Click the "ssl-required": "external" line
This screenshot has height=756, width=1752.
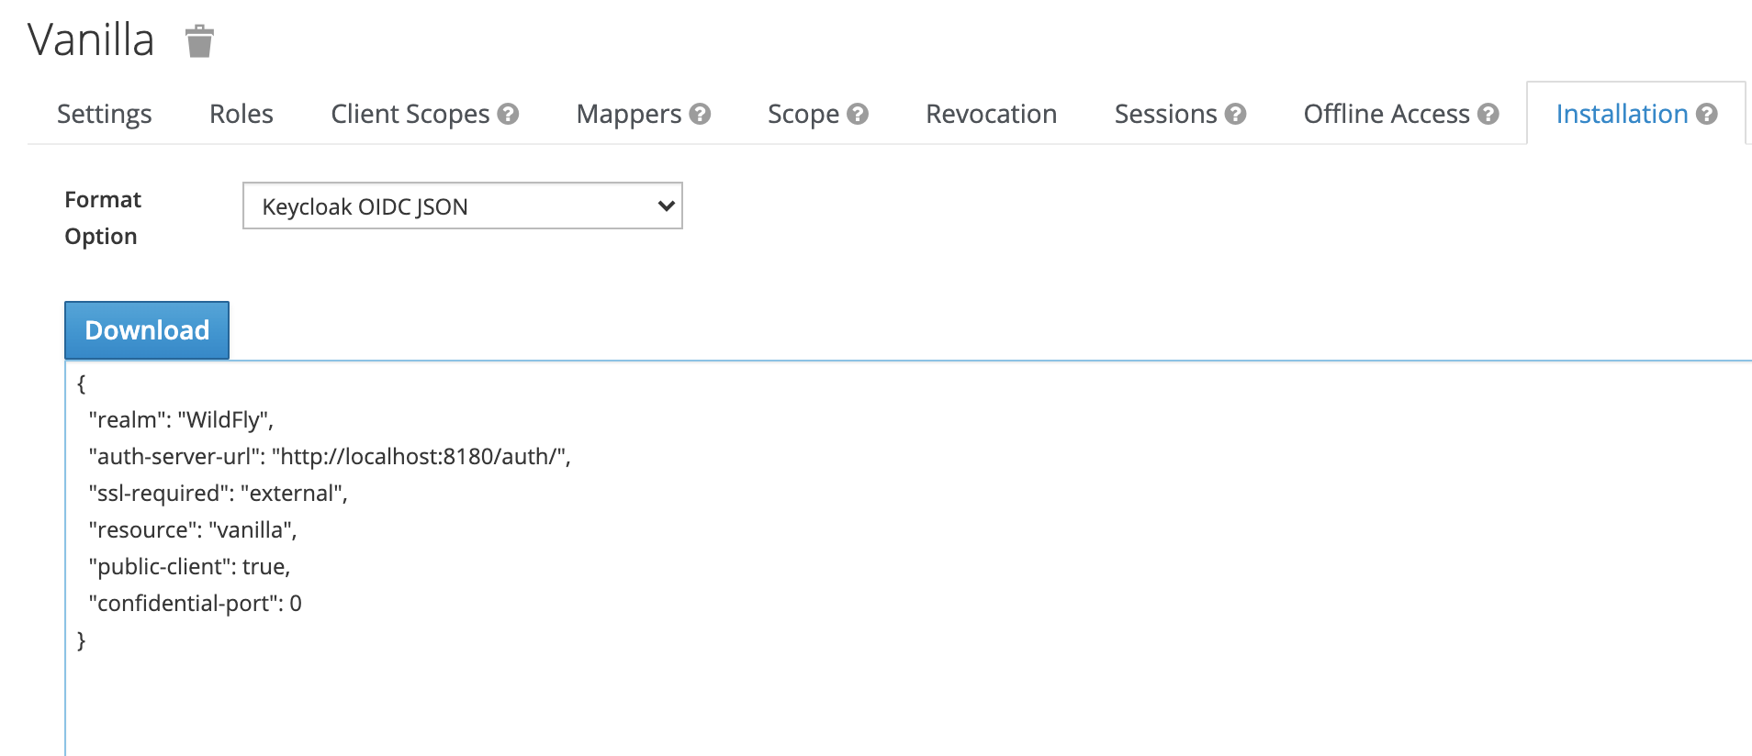point(218,494)
